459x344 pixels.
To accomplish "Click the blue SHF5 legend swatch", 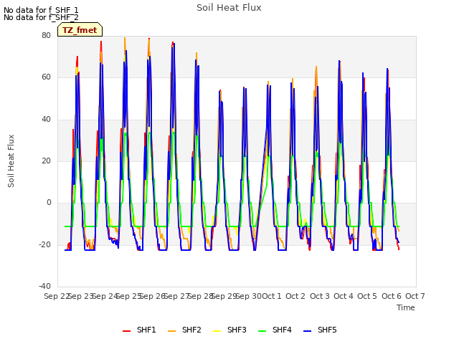I will [308, 331].
